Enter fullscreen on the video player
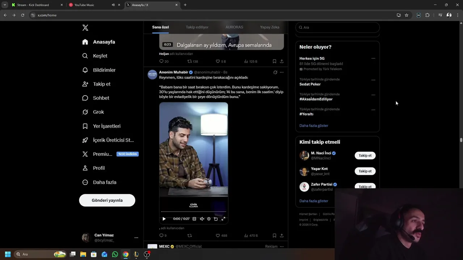 tap(223, 219)
